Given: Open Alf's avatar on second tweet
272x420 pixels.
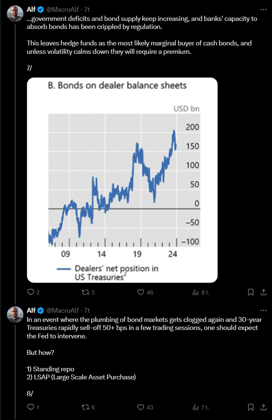Looking at the screenshot, I should 15,315.
